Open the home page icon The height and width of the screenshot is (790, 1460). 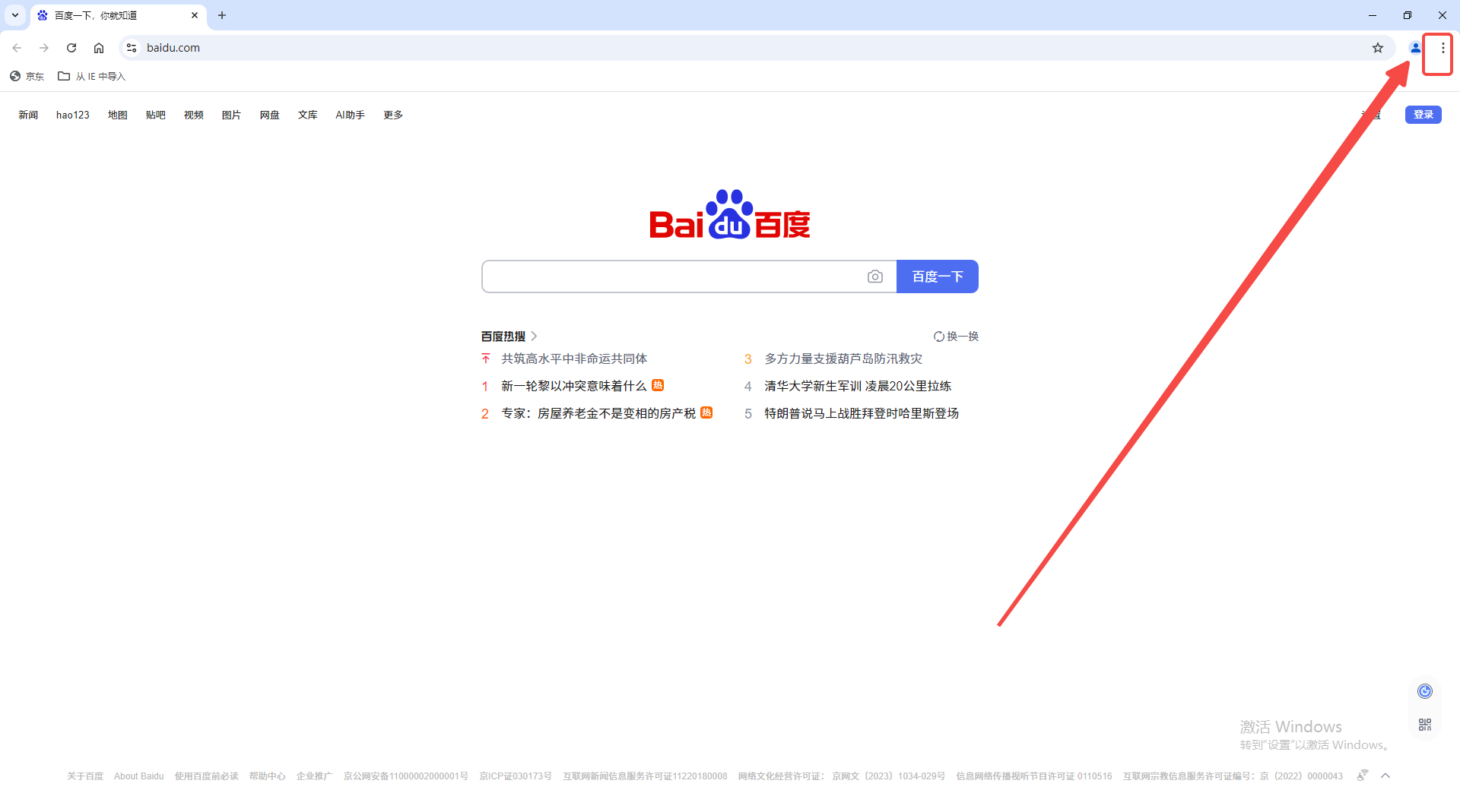pos(99,48)
